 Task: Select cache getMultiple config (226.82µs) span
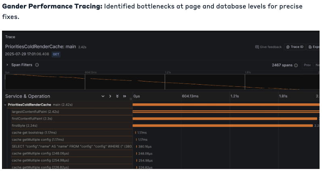click(x=72, y=167)
